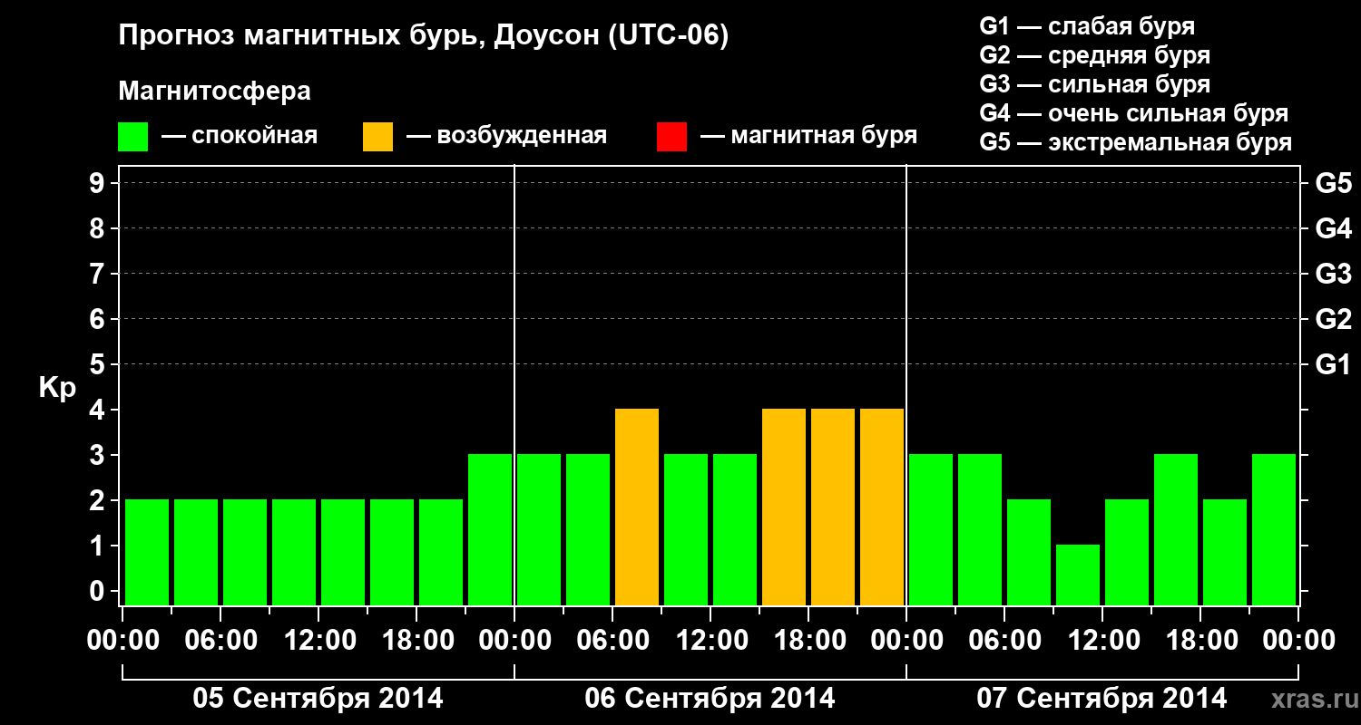Click the '18:00' time label under 06 Сентября
Image resolution: width=1361 pixels, height=725 pixels.
coord(808,641)
